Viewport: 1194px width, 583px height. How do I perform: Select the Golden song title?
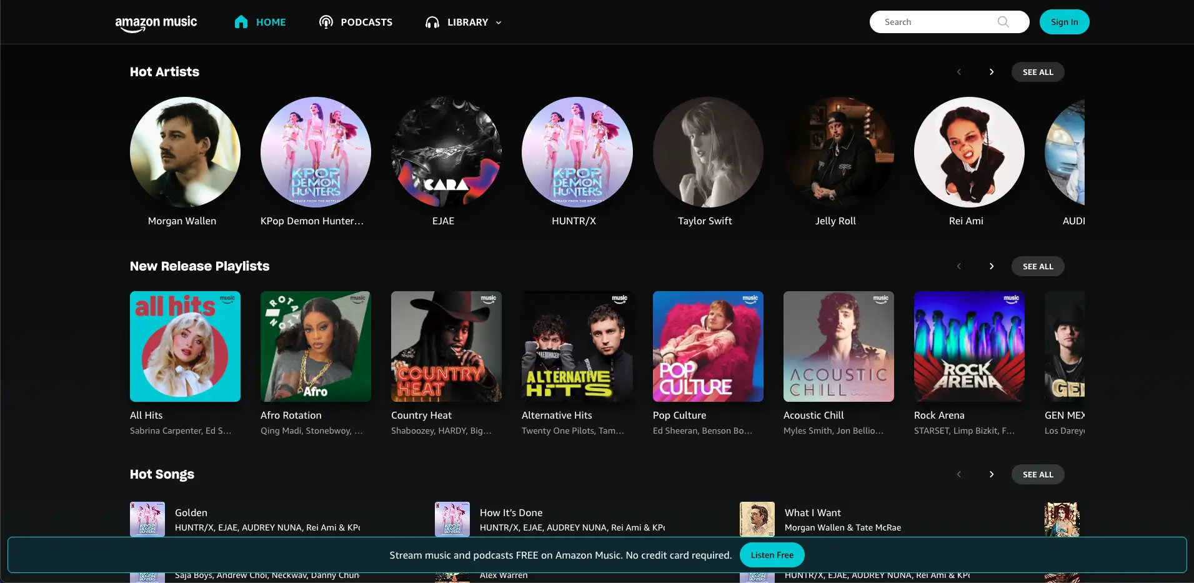(191, 512)
